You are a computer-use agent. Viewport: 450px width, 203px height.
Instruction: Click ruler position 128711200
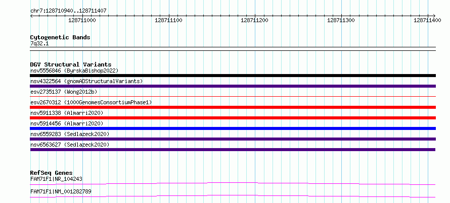(255, 20)
